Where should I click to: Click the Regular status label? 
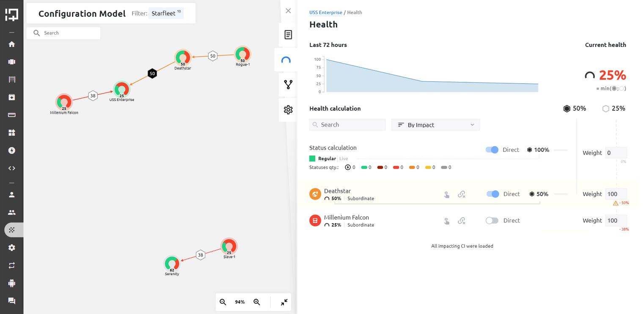click(x=327, y=158)
